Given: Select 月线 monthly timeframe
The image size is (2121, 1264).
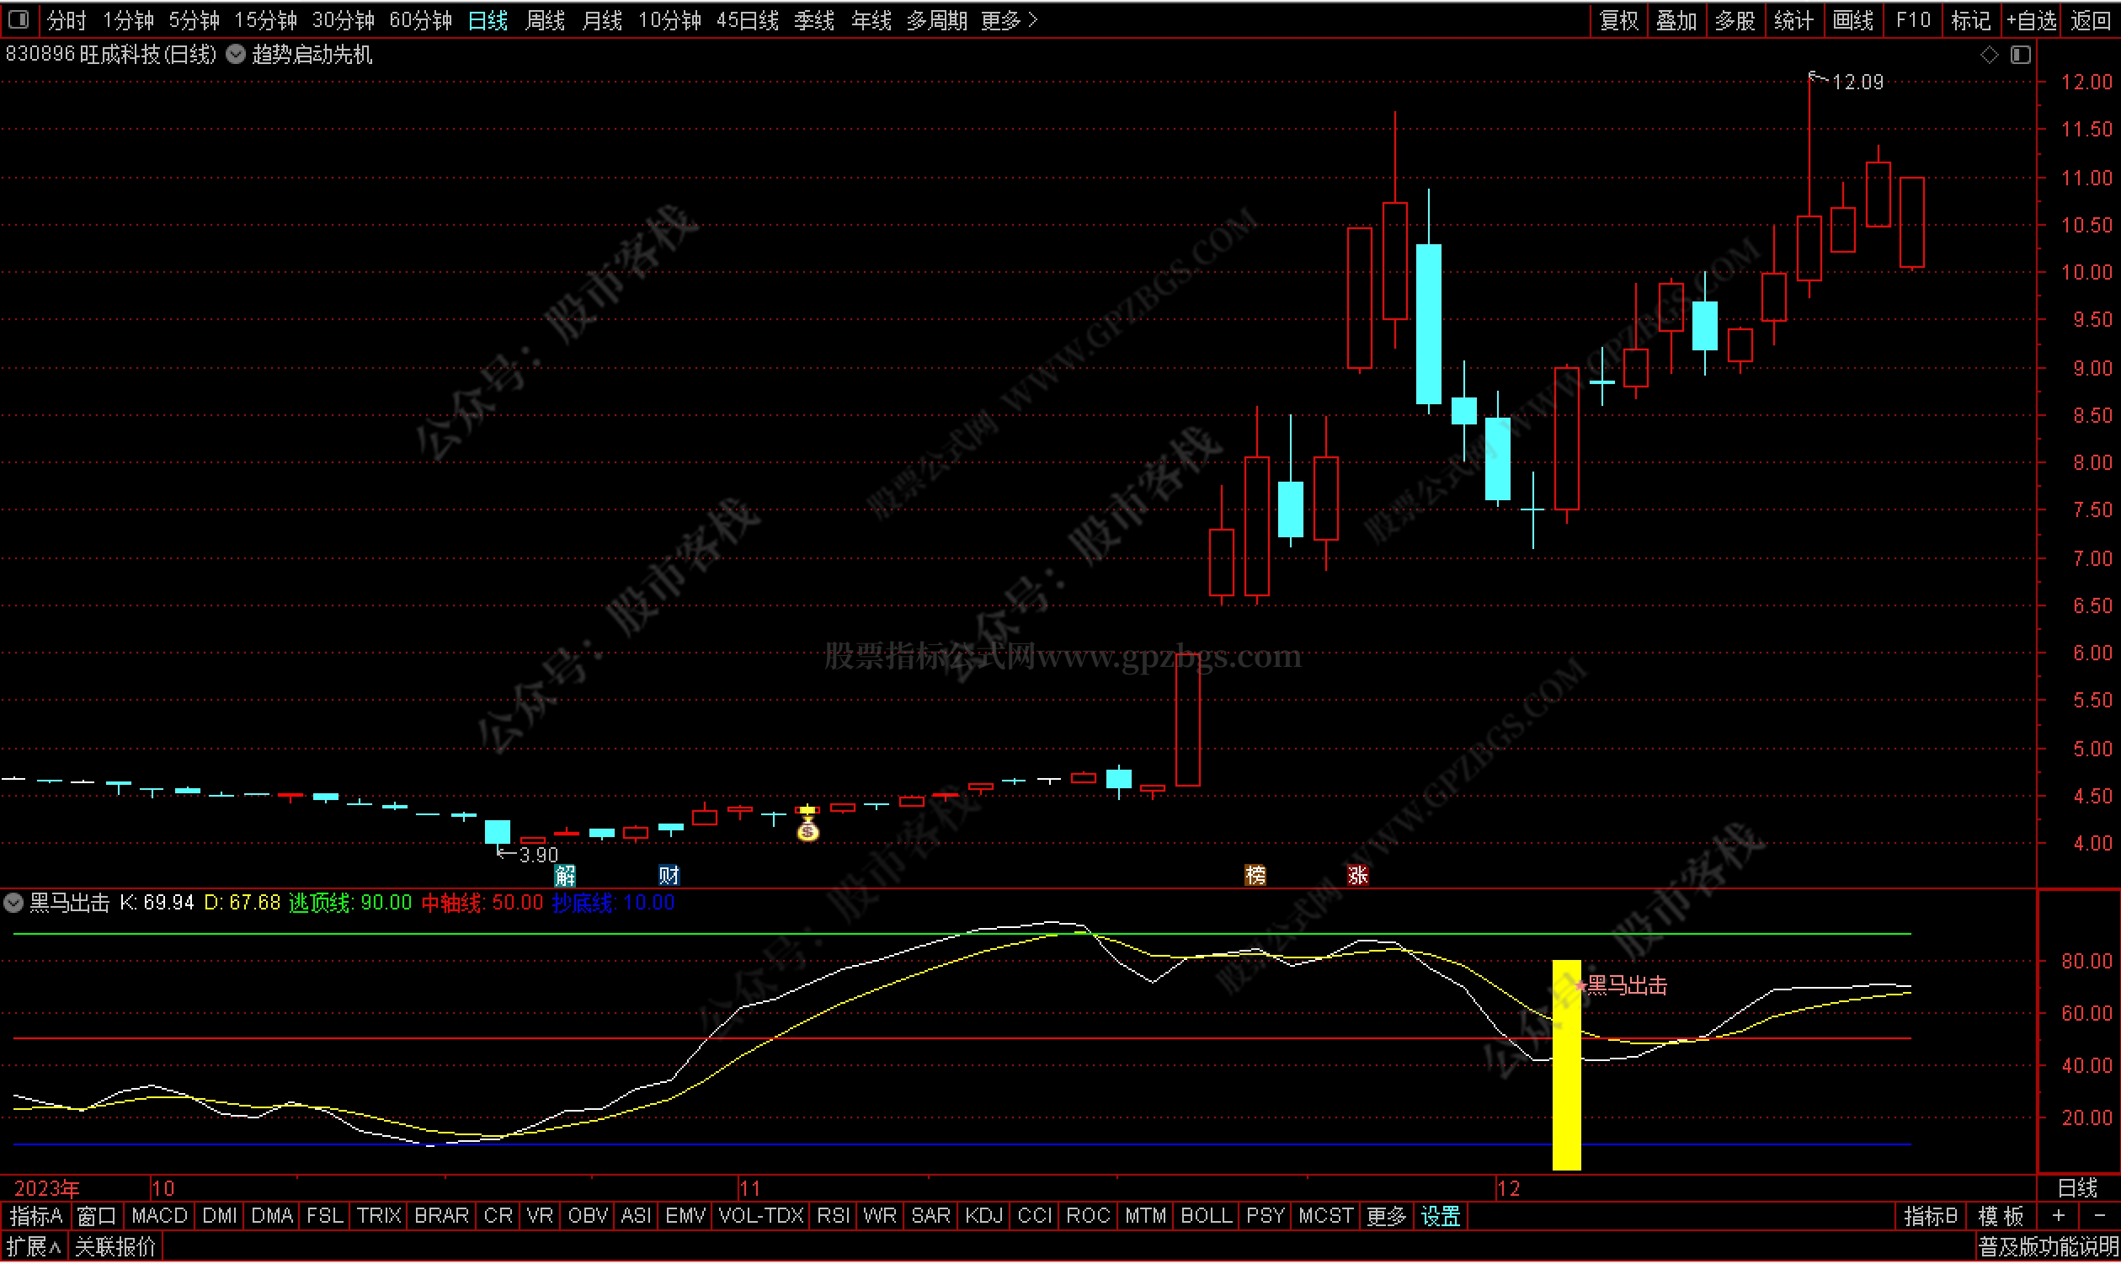Looking at the screenshot, I should point(602,19).
